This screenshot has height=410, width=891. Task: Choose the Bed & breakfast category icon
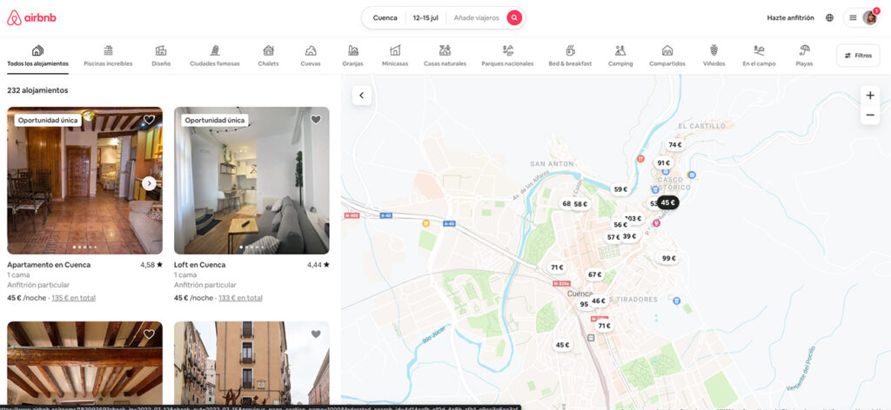[570, 50]
